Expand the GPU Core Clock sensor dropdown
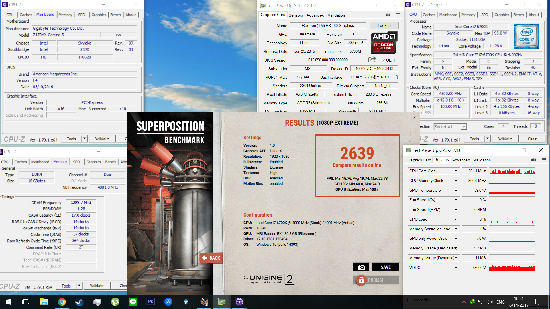550x309 pixels. 456,171
